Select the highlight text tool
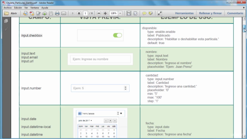The image size is (247, 139). pyautogui.click(x=151, y=14)
